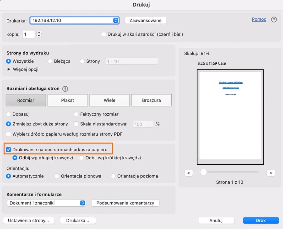The width and height of the screenshot is (283, 229).
Task: Enable Drukuj w skali szarości checkbox
Action: tap(104, 34)
